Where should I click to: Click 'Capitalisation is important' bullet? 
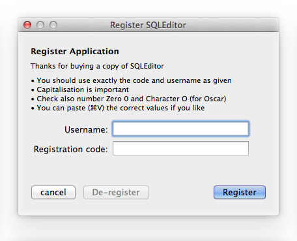coord(80,89)
